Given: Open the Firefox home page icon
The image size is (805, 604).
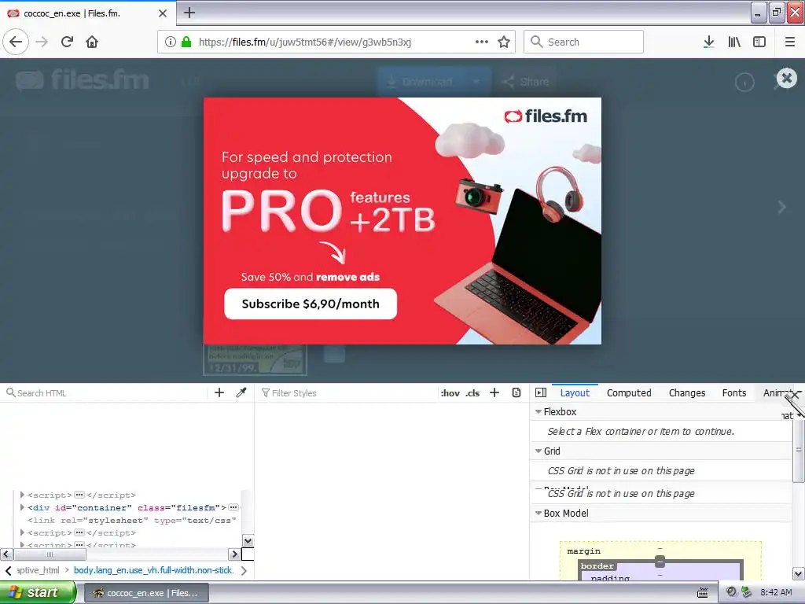Looking at the screenshot, I should pos(92,42).
